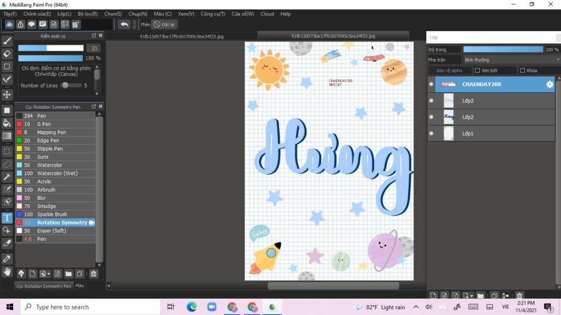Show hidden system tray icons

pos(416,307)
